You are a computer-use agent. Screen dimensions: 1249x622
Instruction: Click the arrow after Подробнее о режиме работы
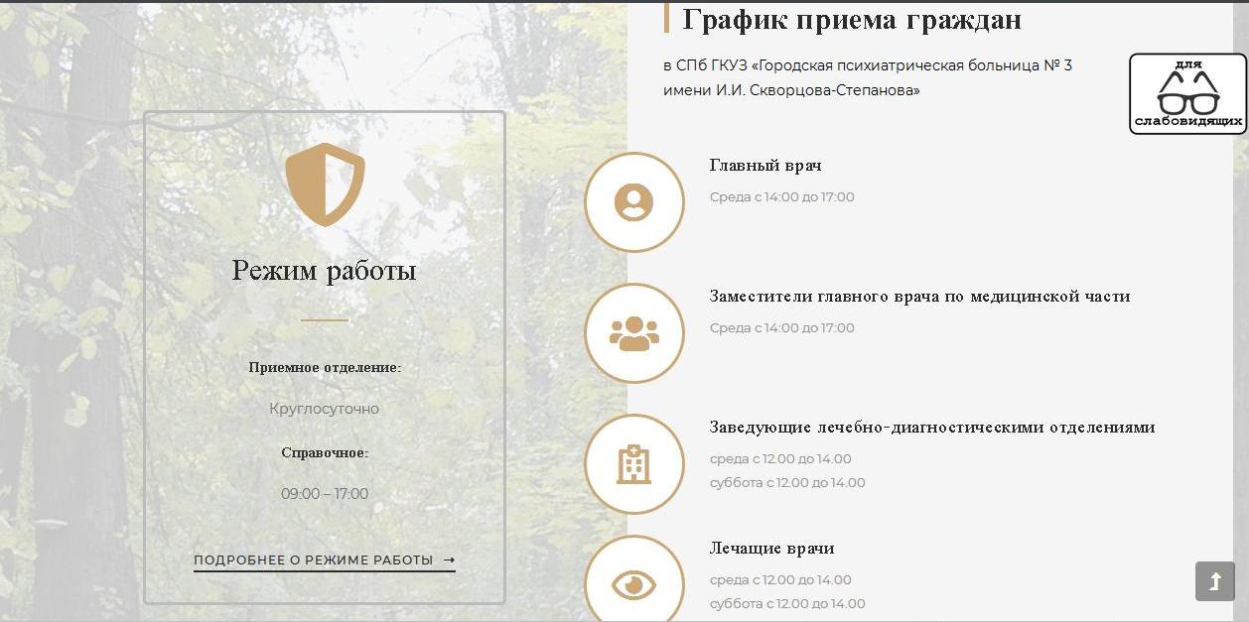(449, 560)
